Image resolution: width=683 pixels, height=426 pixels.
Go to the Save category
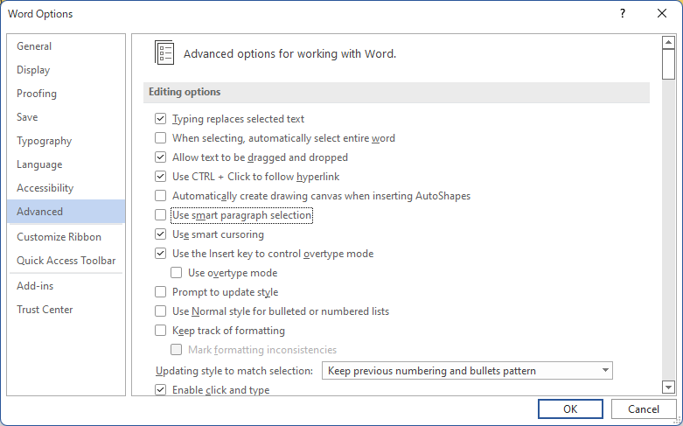66,116
